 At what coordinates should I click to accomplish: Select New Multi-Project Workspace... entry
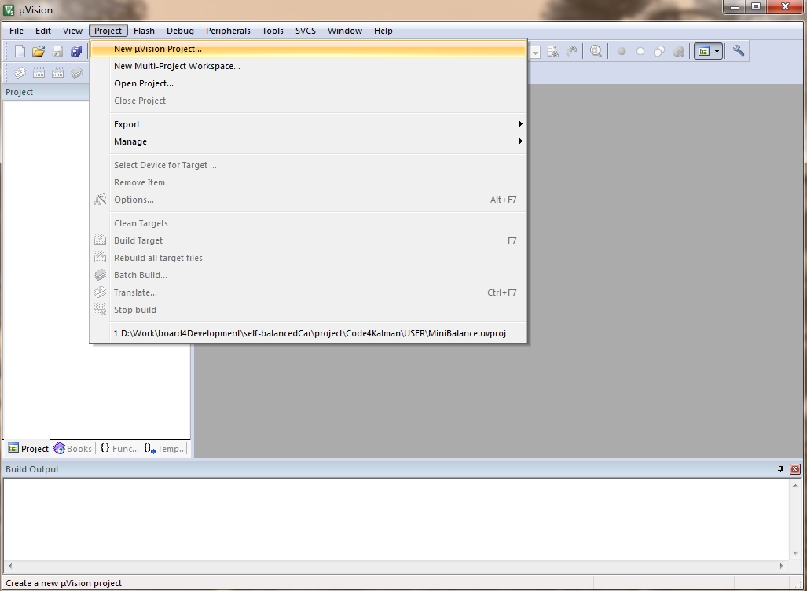(x=308, y=66)
